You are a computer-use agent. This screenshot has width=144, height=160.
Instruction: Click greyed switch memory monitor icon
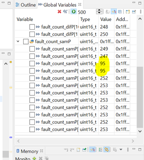click(115, 150)
